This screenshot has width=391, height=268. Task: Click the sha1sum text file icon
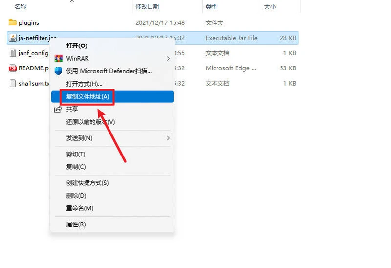pyautogui.click(x=13, y=83)
